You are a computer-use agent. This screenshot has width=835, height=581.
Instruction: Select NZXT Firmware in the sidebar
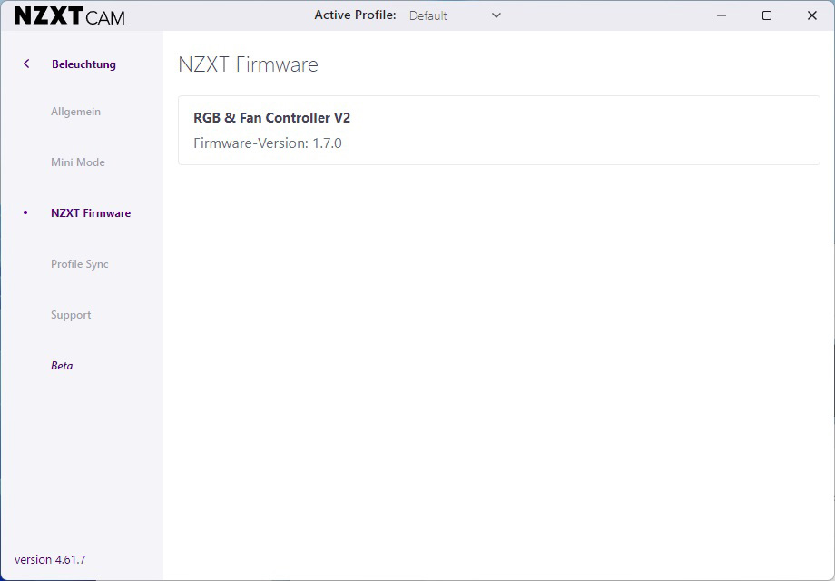[91, 213]
